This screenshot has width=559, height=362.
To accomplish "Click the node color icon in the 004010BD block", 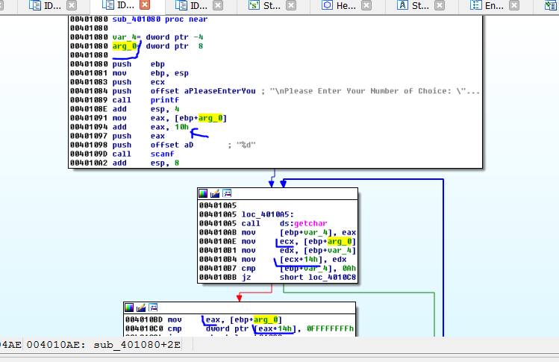I will tap(130, 307).
